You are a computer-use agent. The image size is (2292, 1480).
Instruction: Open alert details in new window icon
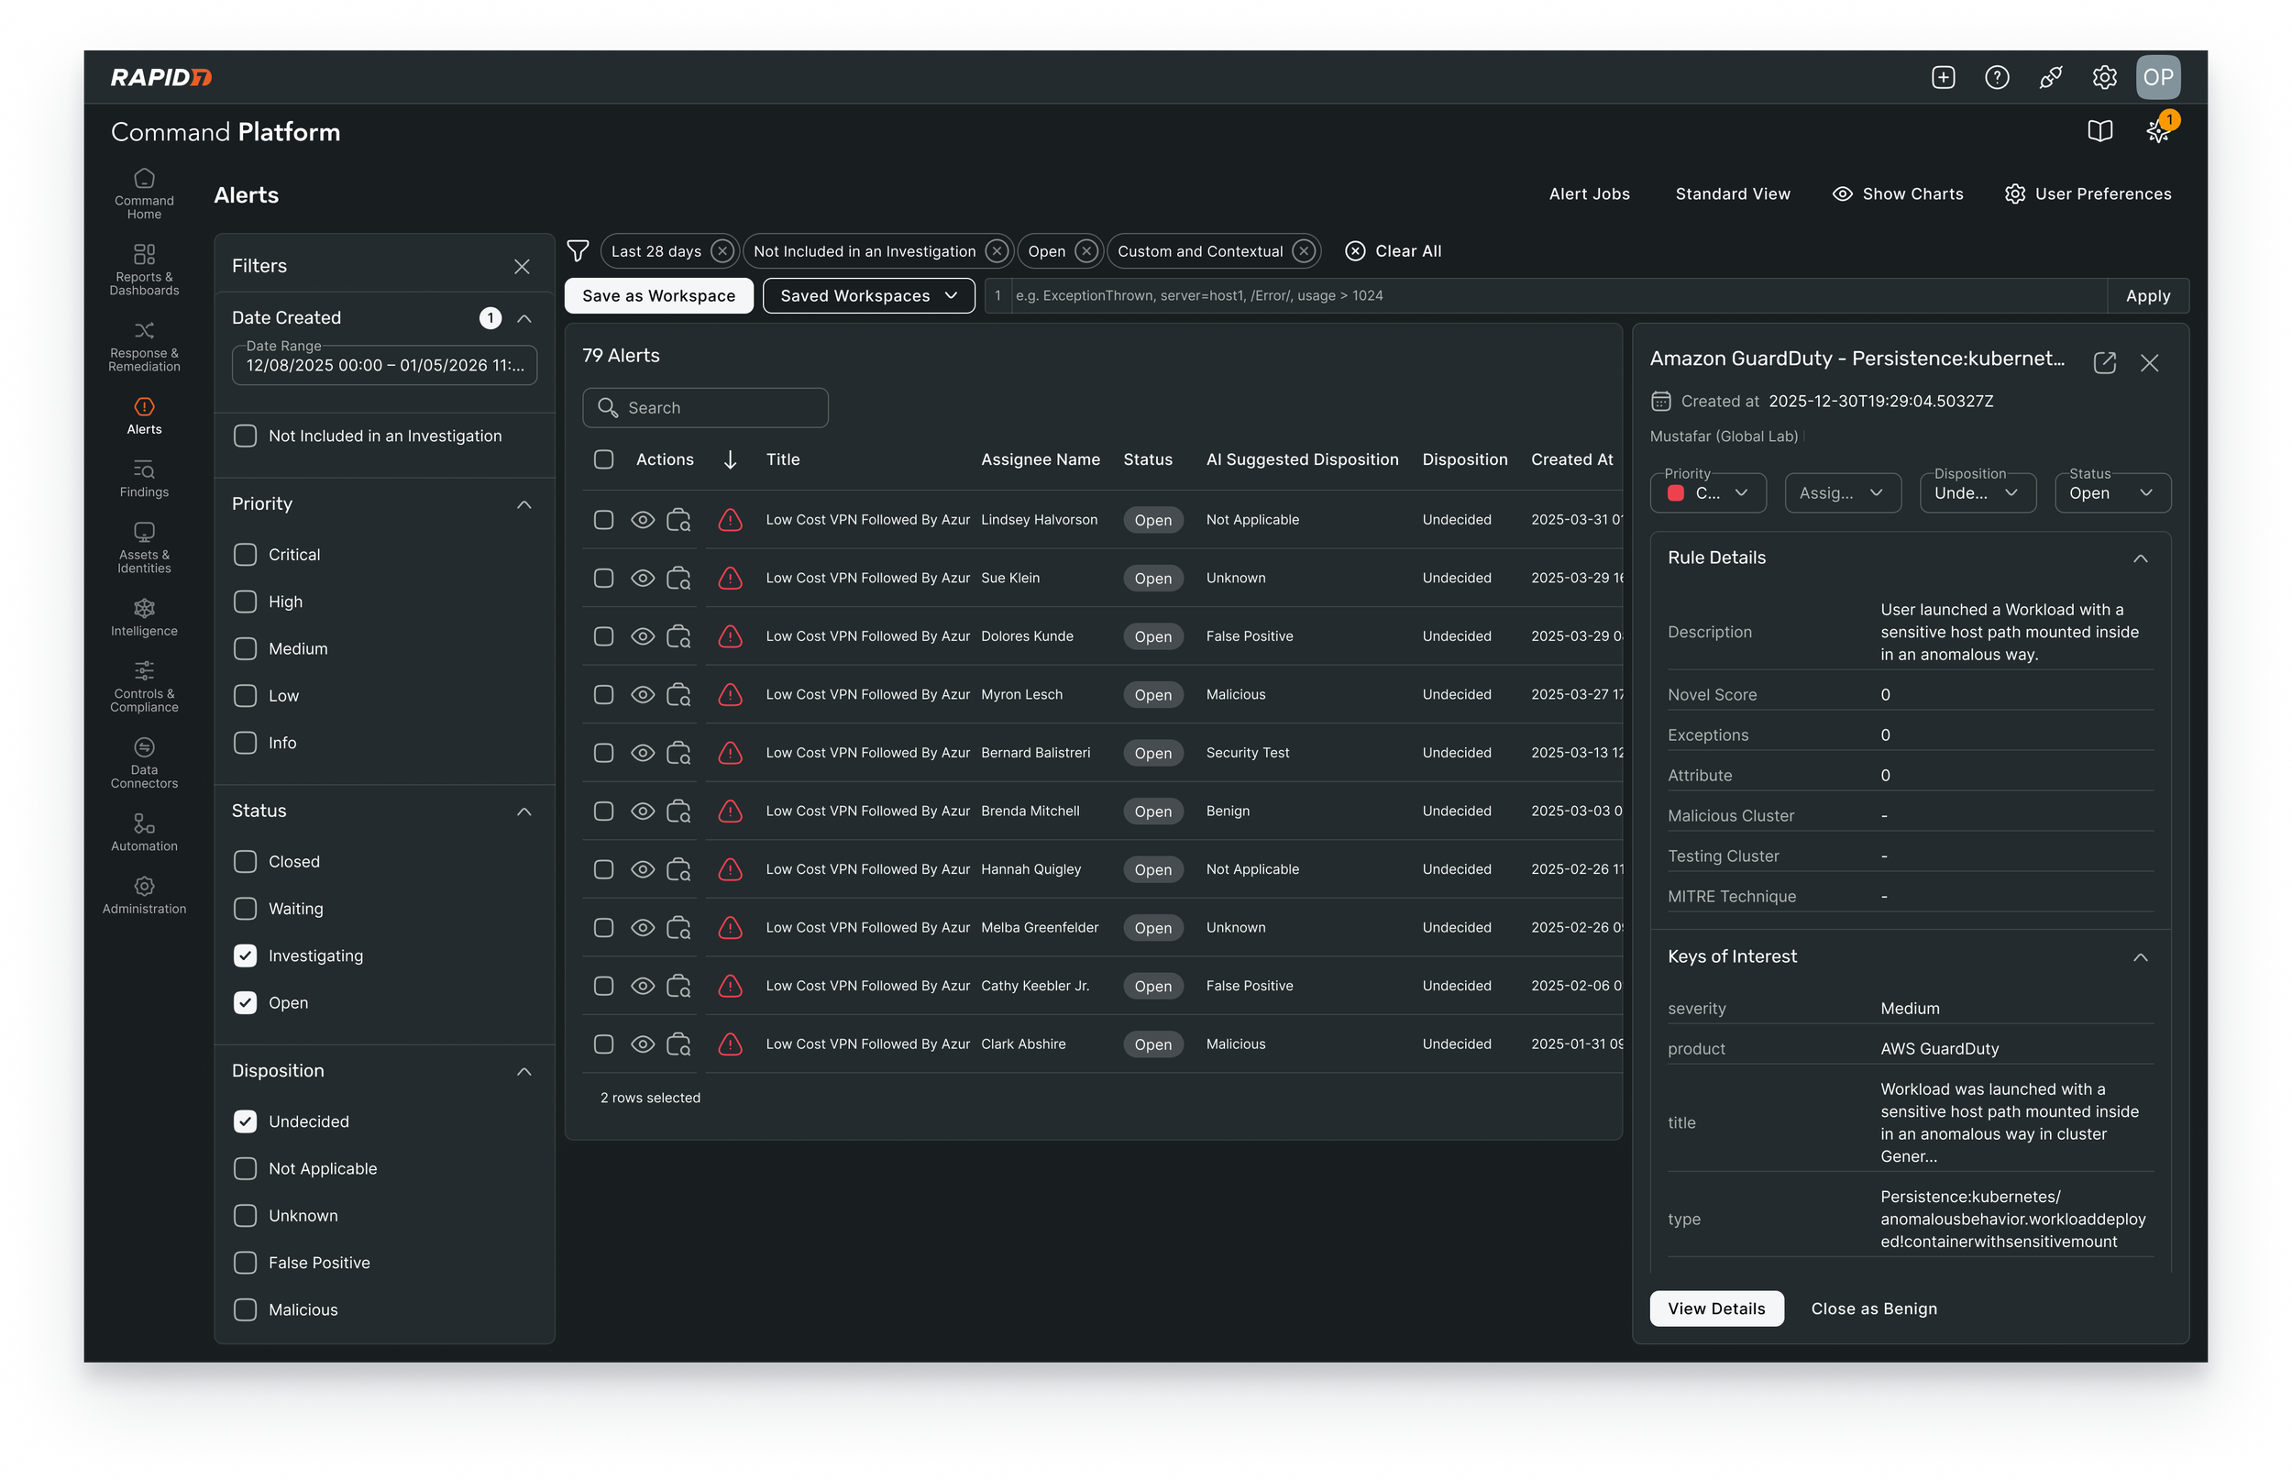[2104, 362]
